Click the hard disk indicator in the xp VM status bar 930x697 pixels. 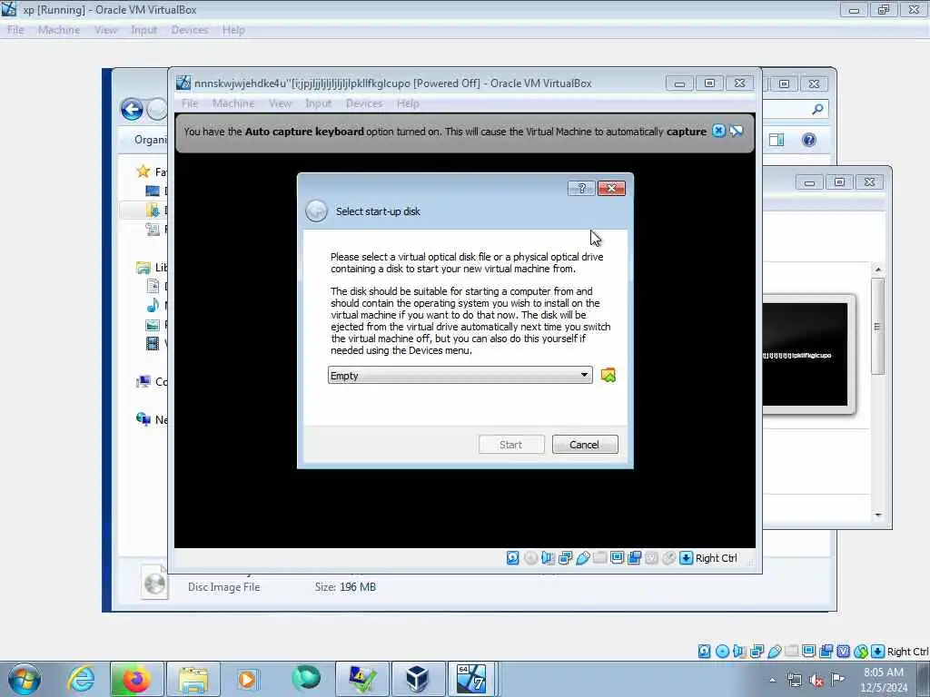tap(704, 652)
